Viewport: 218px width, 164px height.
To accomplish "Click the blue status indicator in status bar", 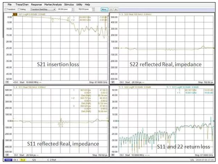I will coord(9,160).
